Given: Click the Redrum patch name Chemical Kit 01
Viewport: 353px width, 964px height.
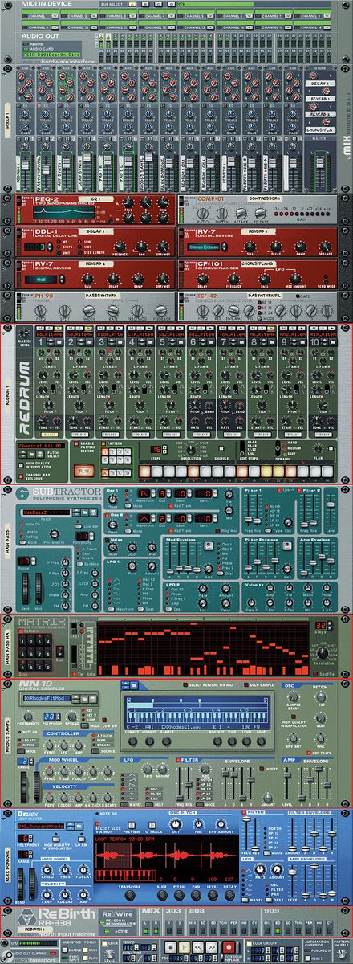Looking at the screenshot, I should click(x=42, y=445).
